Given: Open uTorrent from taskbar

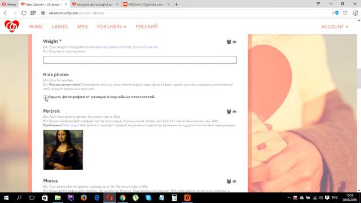Looking at the screenshot, I should click(135, 198).
